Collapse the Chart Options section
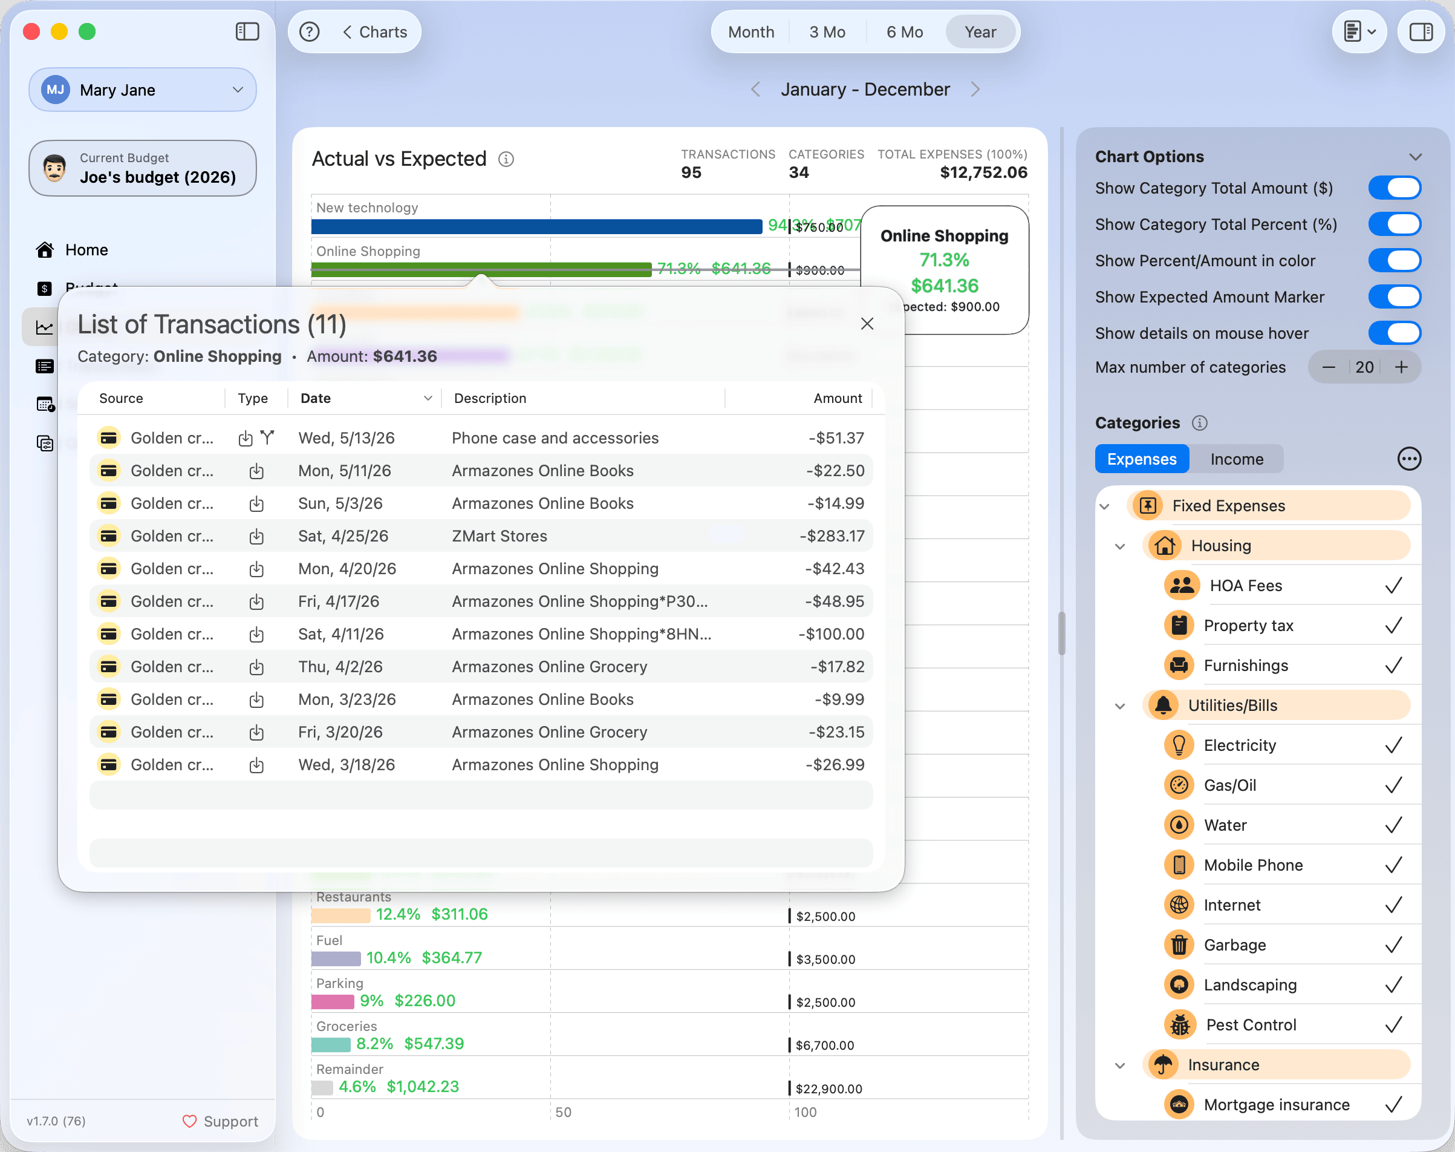 click(x=1415, y=157)
